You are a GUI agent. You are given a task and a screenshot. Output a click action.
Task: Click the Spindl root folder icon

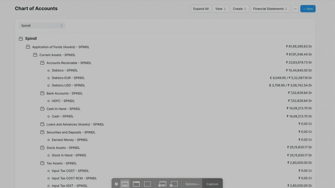[x=21, y=39]
